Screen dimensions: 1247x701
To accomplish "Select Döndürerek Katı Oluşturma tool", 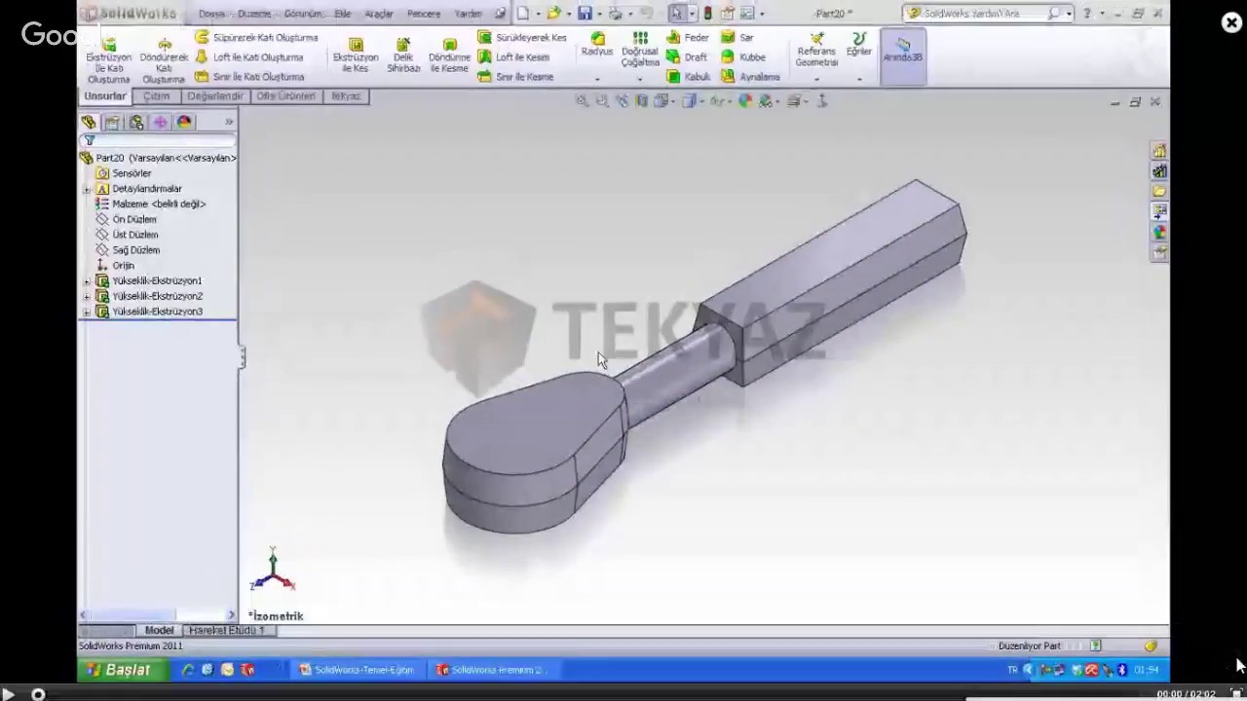I will pyautogui.click(x=164, y=60).
